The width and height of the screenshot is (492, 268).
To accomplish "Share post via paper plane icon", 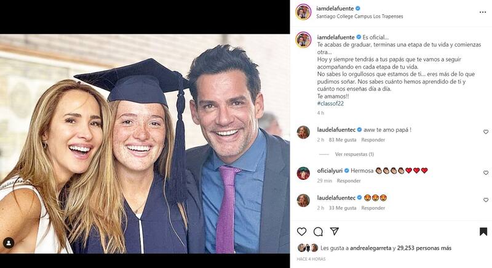I will 335,232.
